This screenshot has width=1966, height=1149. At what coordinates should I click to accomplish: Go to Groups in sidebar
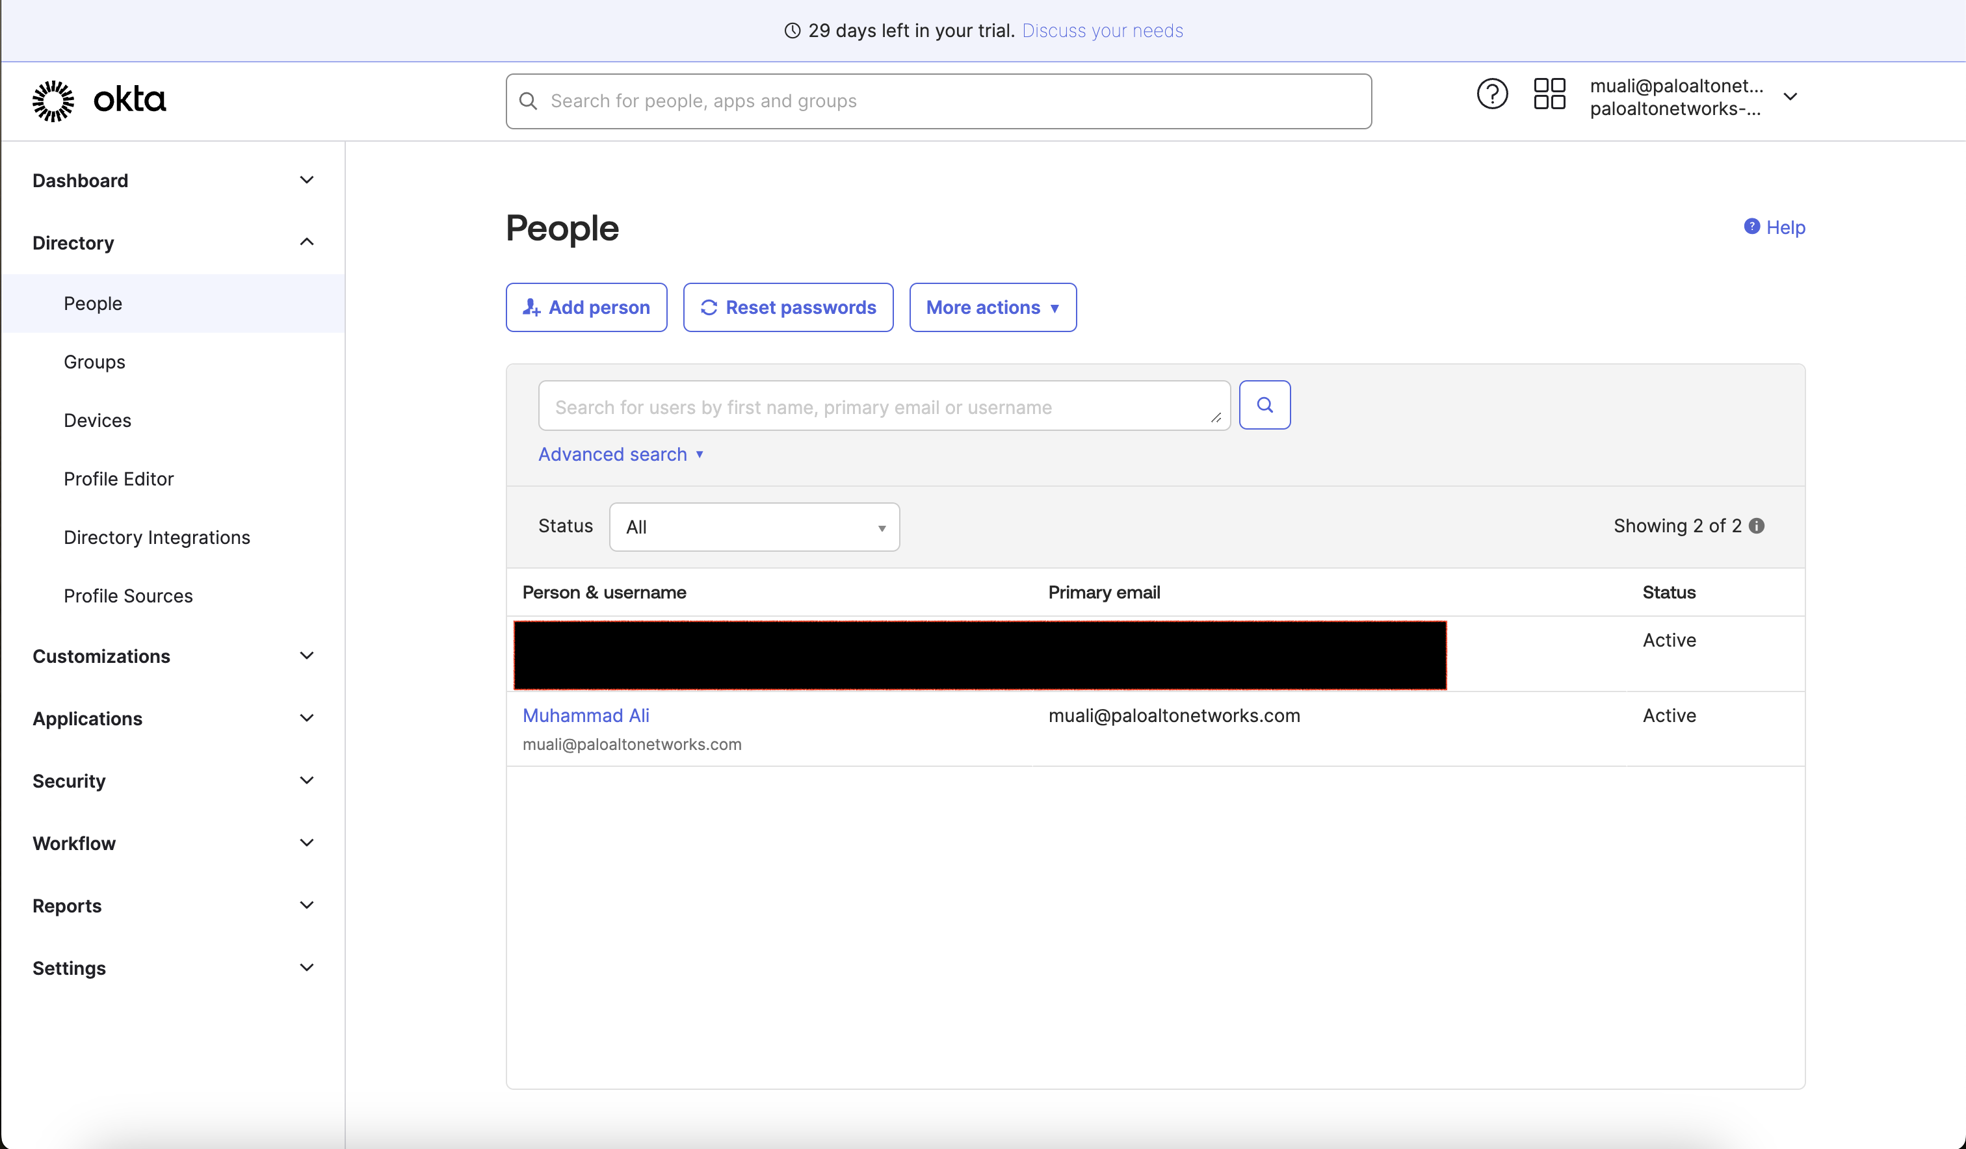pos(94,362)
